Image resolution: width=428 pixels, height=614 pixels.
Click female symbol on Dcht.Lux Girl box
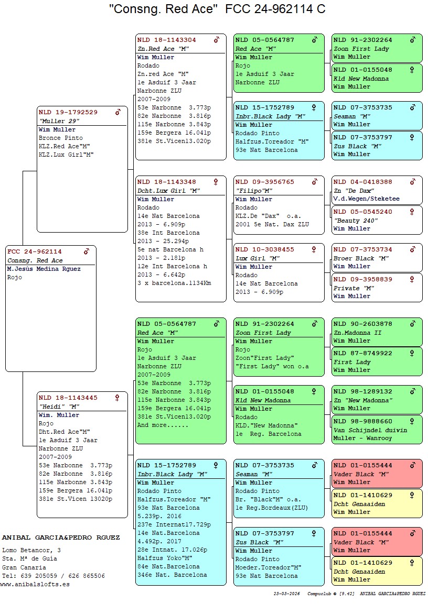(216, 182)
